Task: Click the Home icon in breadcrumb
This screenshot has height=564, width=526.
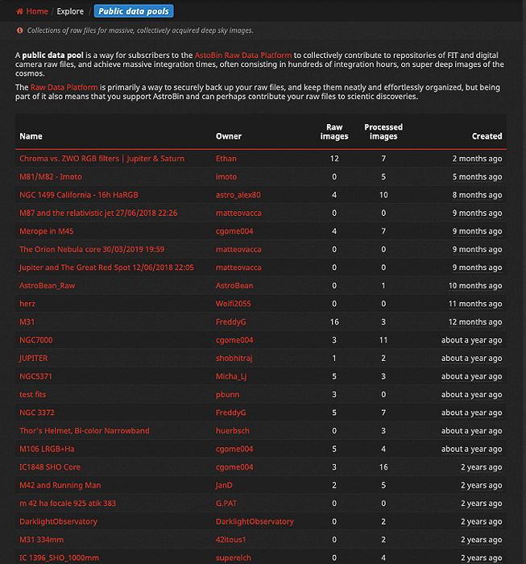Action: tap(20, 11)
